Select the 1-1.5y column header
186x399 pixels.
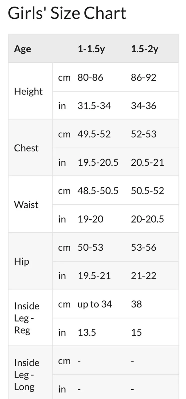91,49
